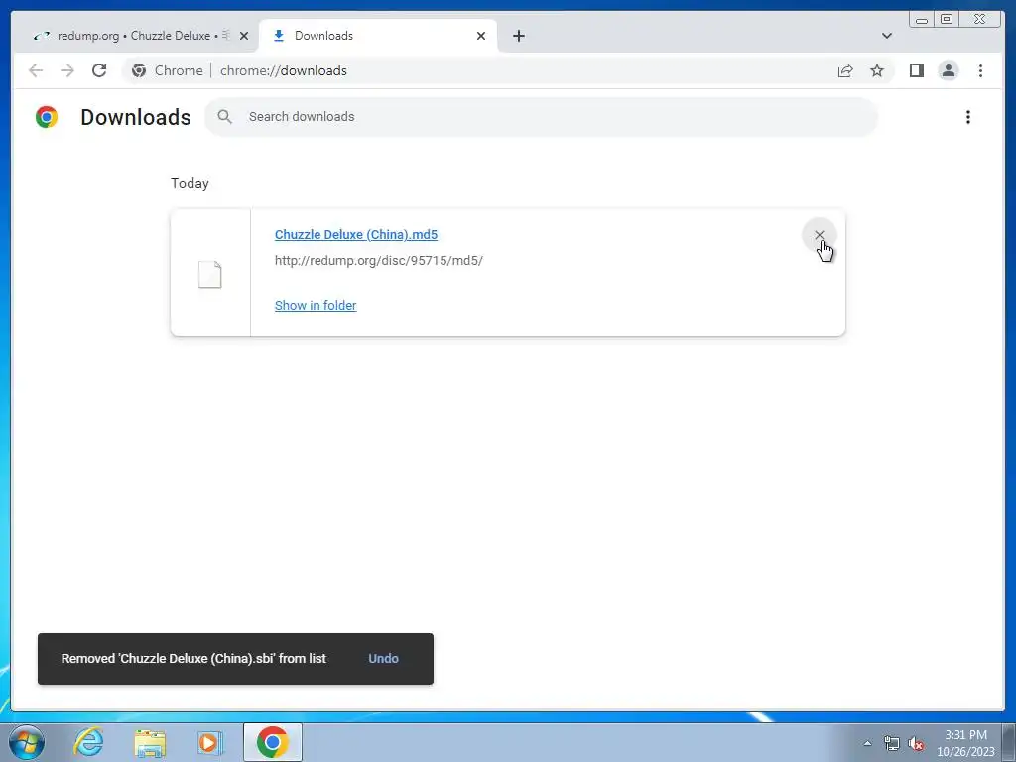Open a new tab with plus button
Image resolution: width=1016 pixels, height=762 pixels.
tap(518, 36)
